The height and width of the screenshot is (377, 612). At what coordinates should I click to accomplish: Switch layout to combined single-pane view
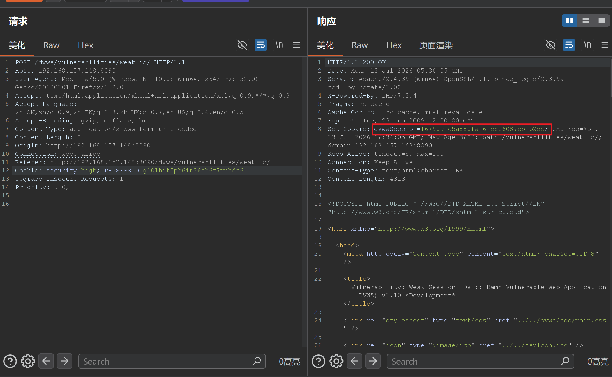[x=602, y=21]
